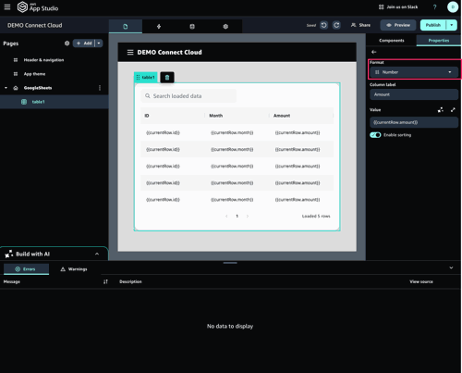462x373 pixels.
Task: Open the GoogleSheets page options ellipsis
Action: [100, 88]
